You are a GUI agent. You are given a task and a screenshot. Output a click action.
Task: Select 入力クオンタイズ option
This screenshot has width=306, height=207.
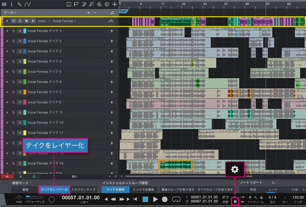coord(83,189)
